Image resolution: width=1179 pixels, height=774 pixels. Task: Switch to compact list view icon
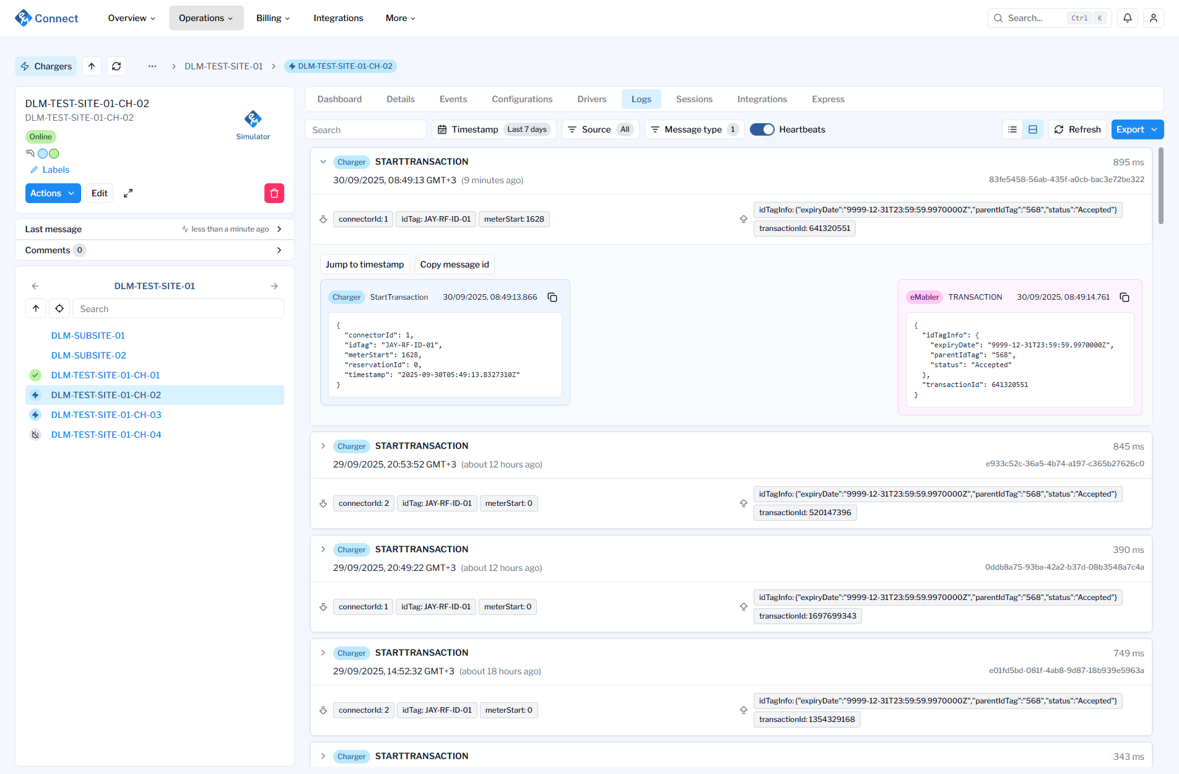[x=1012, y=129]
